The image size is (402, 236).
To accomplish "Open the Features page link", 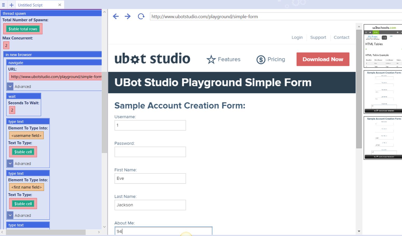I will [x=229, y=59].
